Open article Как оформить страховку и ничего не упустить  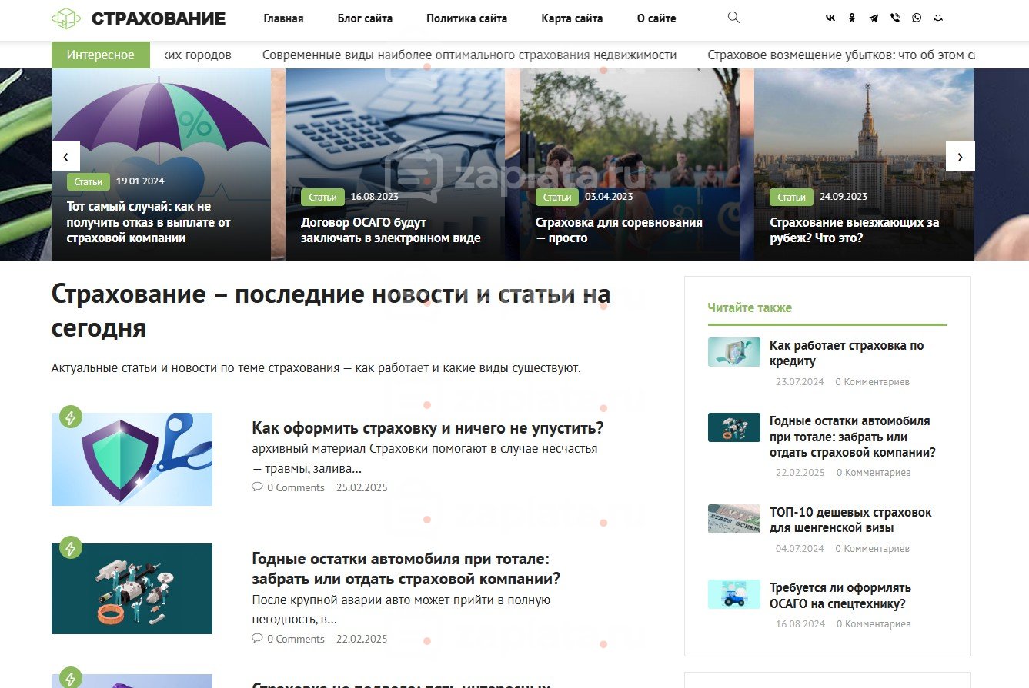tap(428, 428)
